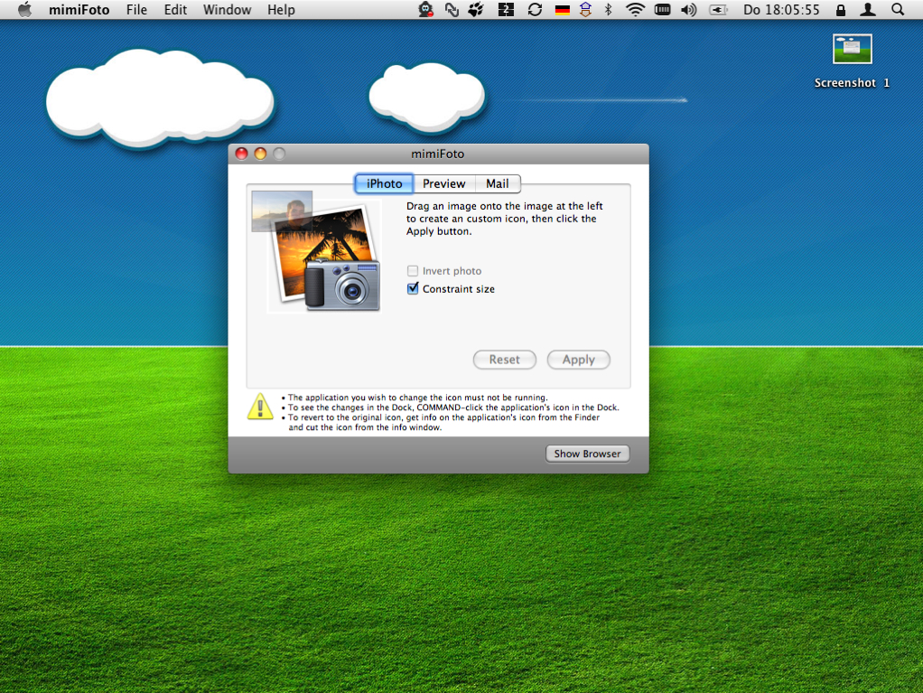Click the 'must not be running' warning note
Screen dimensions: 923x693
click(417, 398)
